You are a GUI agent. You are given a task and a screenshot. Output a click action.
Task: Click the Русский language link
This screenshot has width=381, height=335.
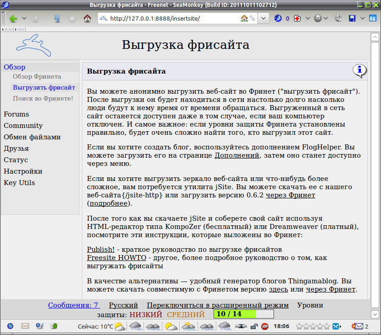pyautogui.click(x=123, y=305)
